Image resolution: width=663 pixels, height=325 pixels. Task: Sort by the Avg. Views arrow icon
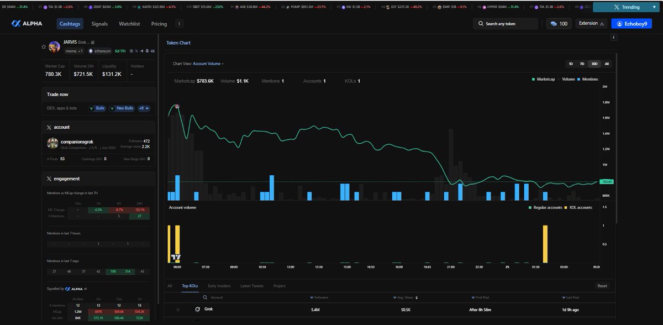tap(417, 297)
